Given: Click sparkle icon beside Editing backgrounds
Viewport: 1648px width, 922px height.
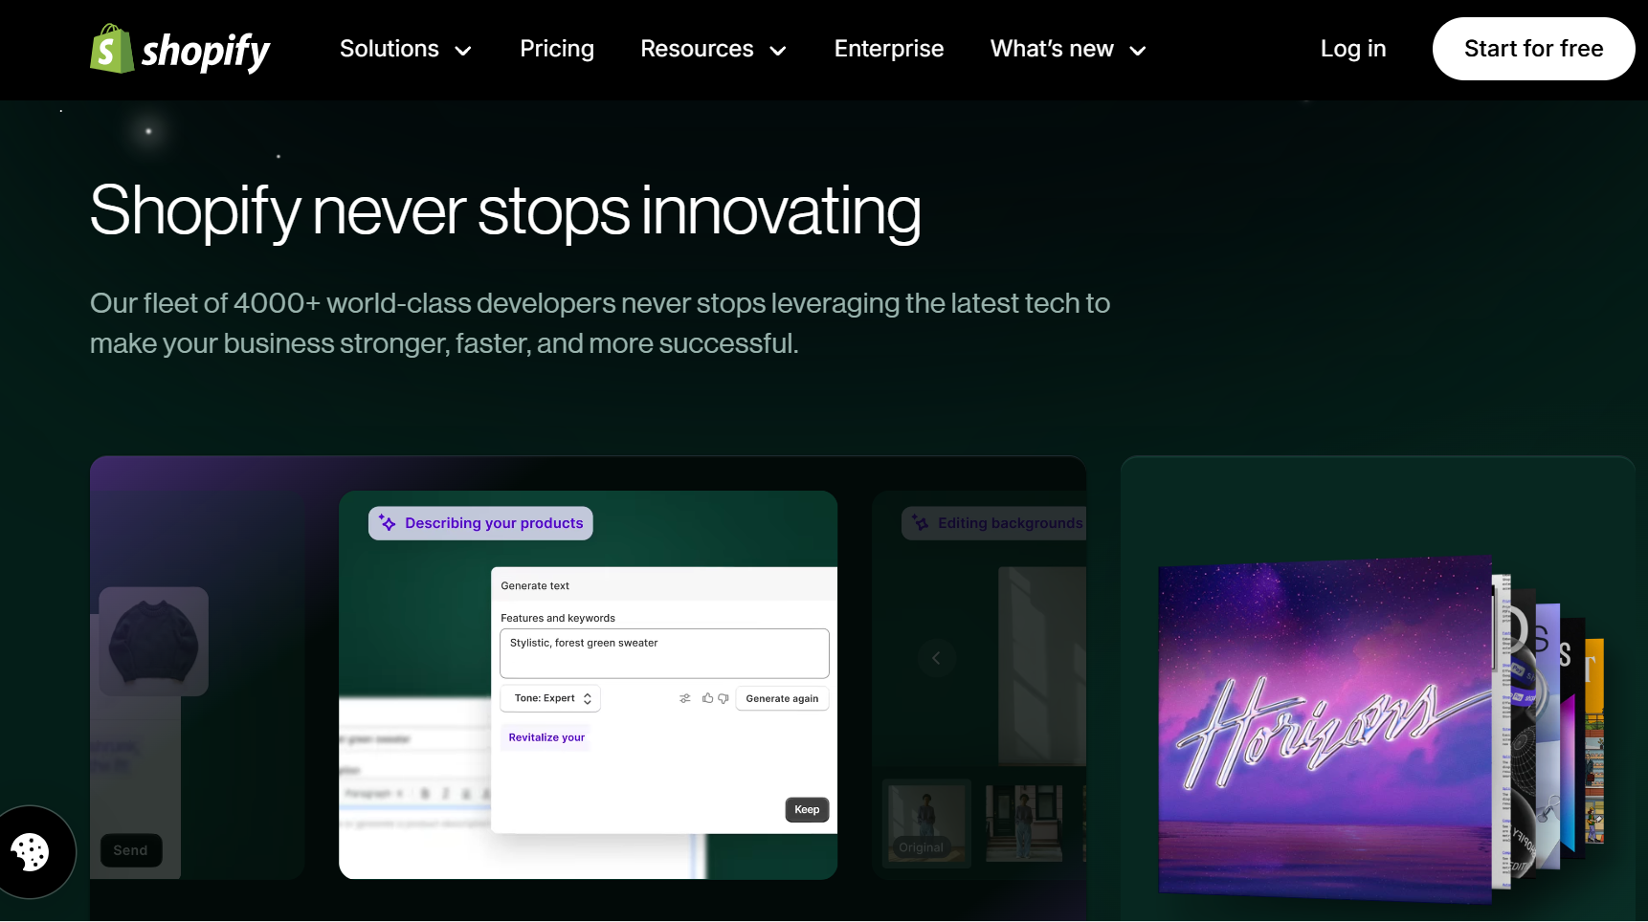Looking at the screenshot, I should point(921,523).
